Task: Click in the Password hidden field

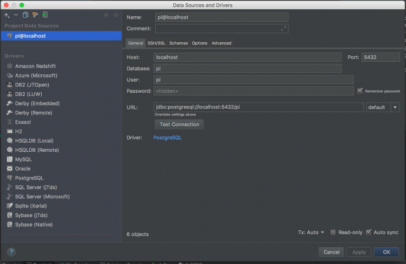Action: [x=253, y=91]
